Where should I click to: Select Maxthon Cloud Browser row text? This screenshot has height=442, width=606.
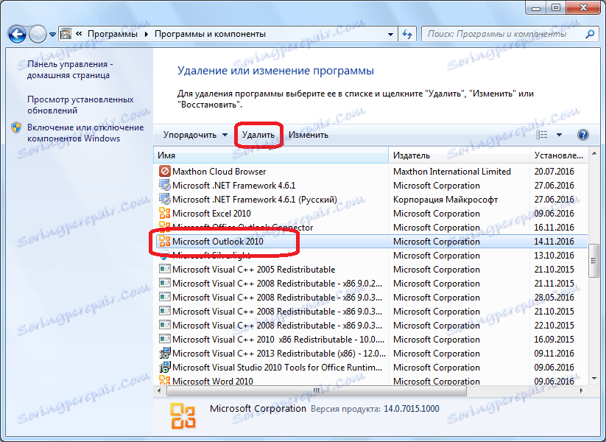(x=219, y=172)
